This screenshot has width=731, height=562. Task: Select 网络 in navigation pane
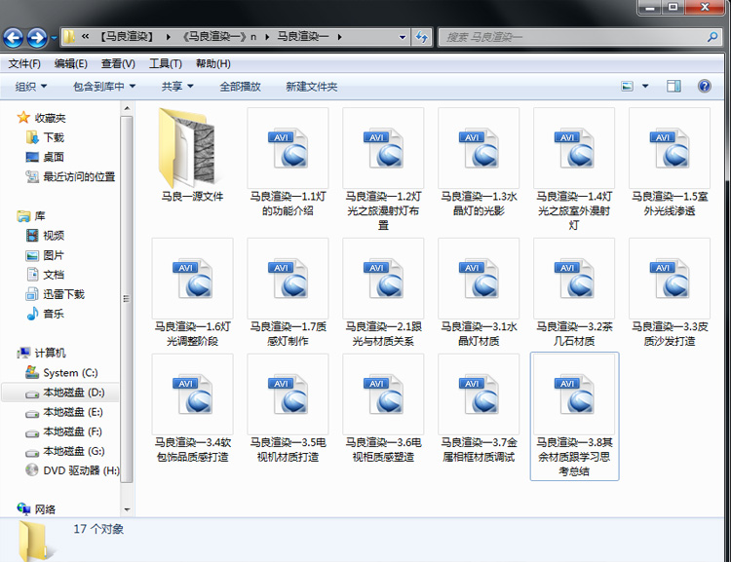tap(45, 509)
